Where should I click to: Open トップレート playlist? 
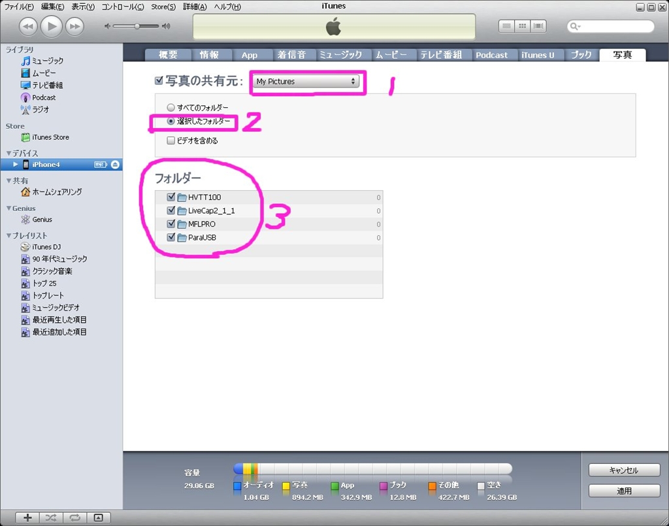42,295
